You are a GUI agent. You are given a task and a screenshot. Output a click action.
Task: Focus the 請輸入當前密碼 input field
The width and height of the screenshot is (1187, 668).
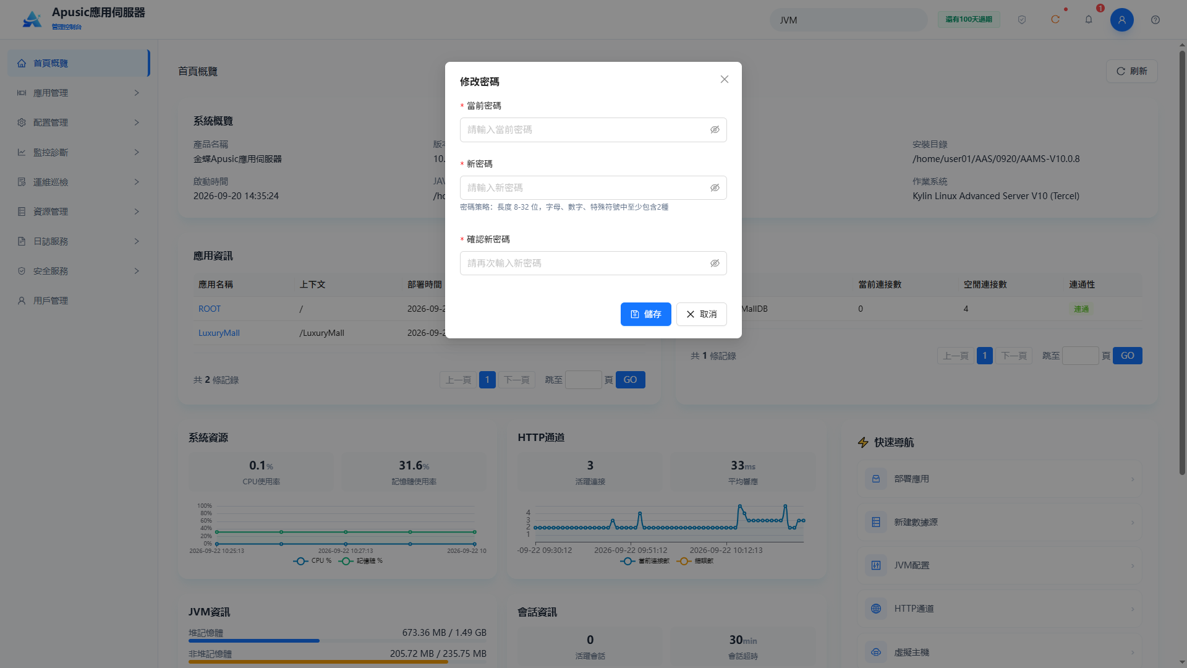tap(593, 130)
